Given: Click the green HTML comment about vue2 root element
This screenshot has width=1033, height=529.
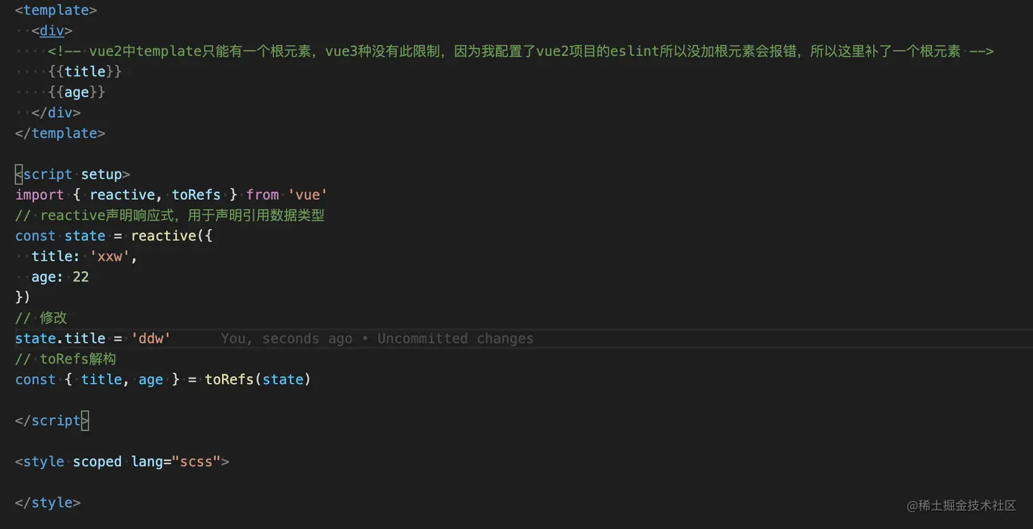Looking at the screenshot, I should tap(521, 51).
